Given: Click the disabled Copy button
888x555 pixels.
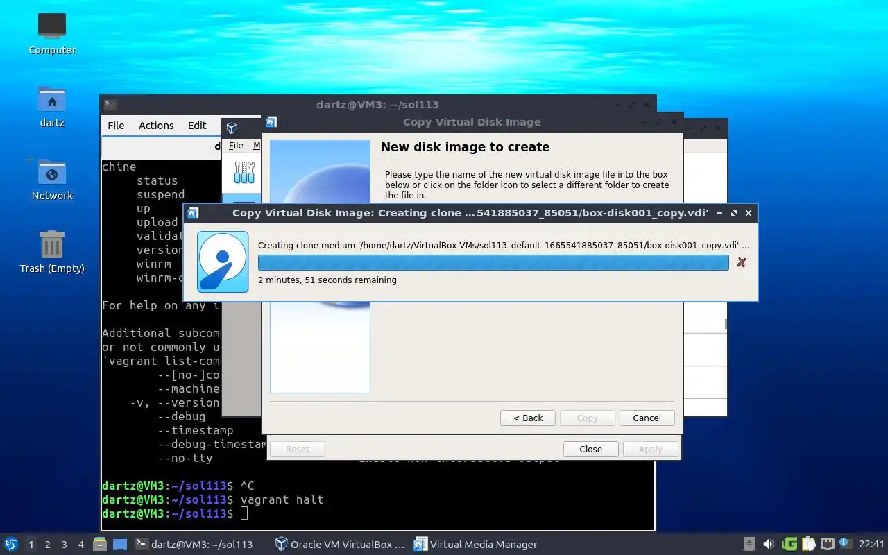Looking at the screenshot, I should coord(587,418).
